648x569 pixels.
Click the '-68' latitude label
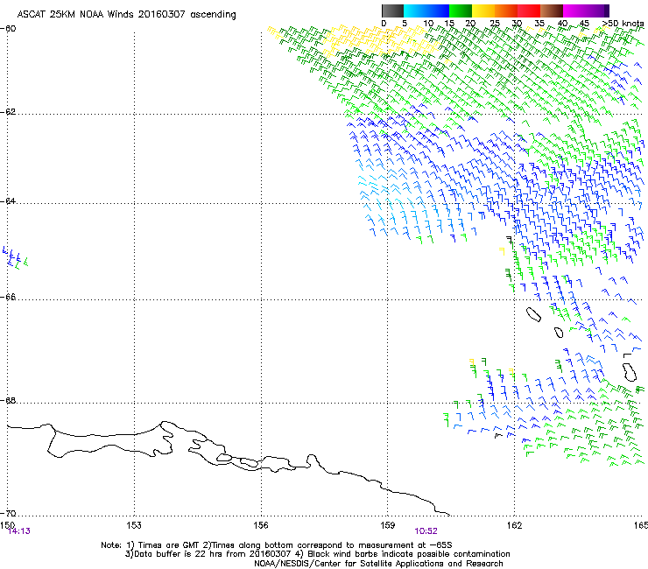coord(8,400)
